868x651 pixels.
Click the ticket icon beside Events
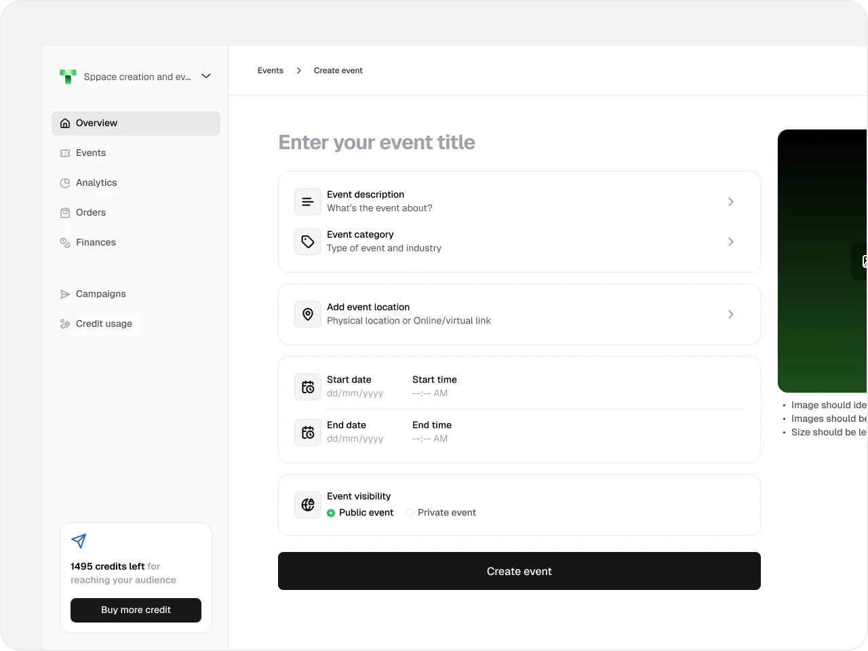[x=65, y=153]
